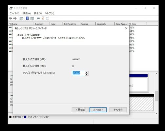Image resolution: width=165 pixels, height=131 pixels.
Task: Click the action pane toolbar icon next to help
Action: pos(32,18)
